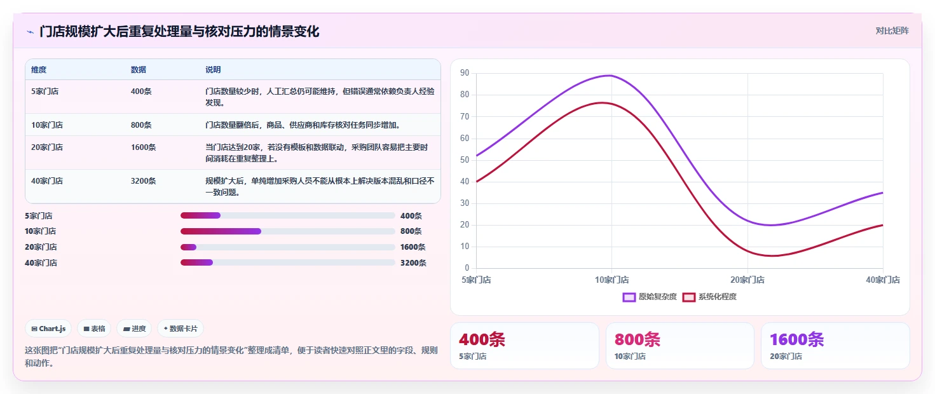Click the 表格 tag
This screenshot has height=394, width=935.
click(x=94, y=329)
